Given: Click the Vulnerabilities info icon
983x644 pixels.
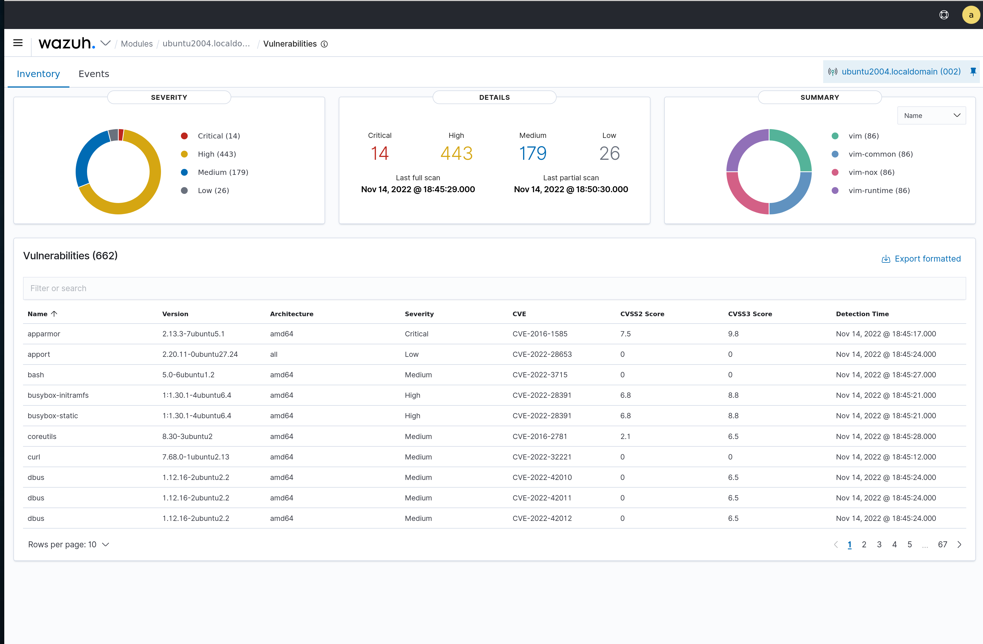Looking at the screenshot, I should (325, 44).
